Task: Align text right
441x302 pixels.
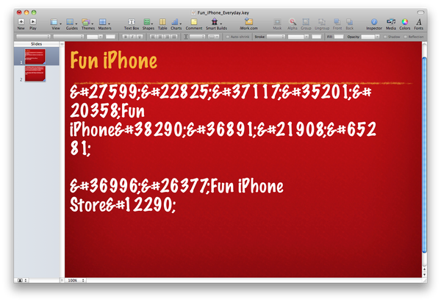Action: click(167, 37)
